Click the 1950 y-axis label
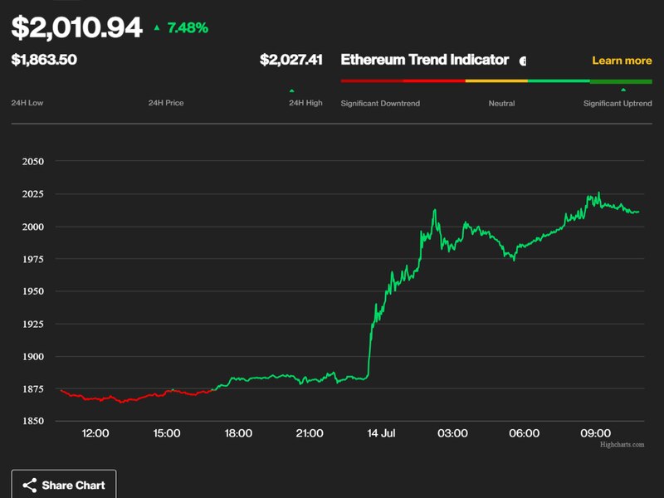Viewport: 664px width, 498px height. click(x=33, y=291)
